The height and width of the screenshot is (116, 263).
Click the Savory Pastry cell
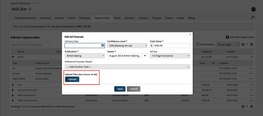(x=42, y=79)
